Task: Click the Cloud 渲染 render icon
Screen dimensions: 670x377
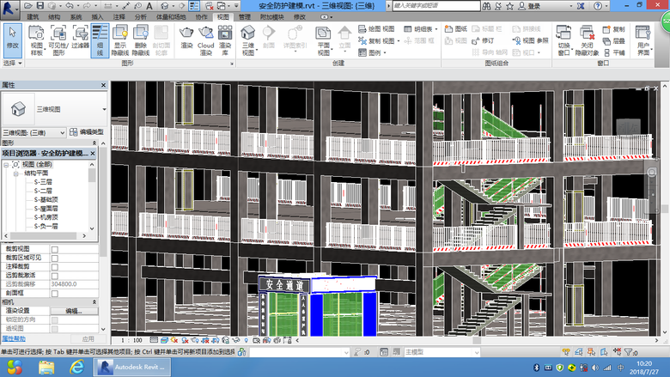Action: (x=205, y=36)
